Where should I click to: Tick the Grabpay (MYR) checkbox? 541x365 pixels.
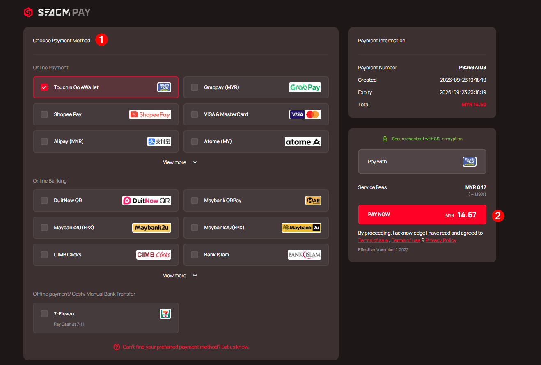195,87
